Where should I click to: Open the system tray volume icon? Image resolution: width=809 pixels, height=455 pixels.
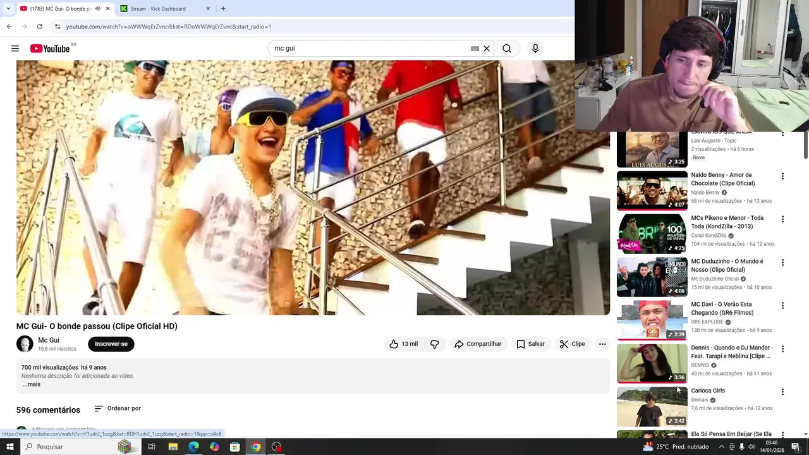751,447
